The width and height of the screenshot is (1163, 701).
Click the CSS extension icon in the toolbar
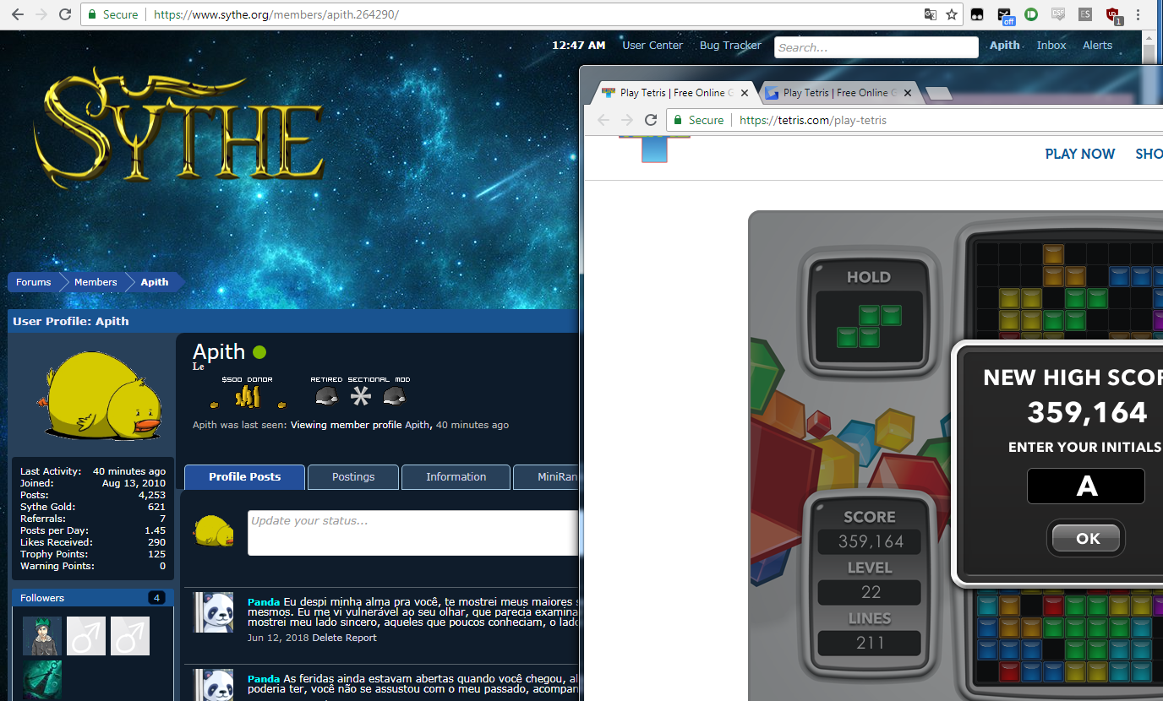1058,14
